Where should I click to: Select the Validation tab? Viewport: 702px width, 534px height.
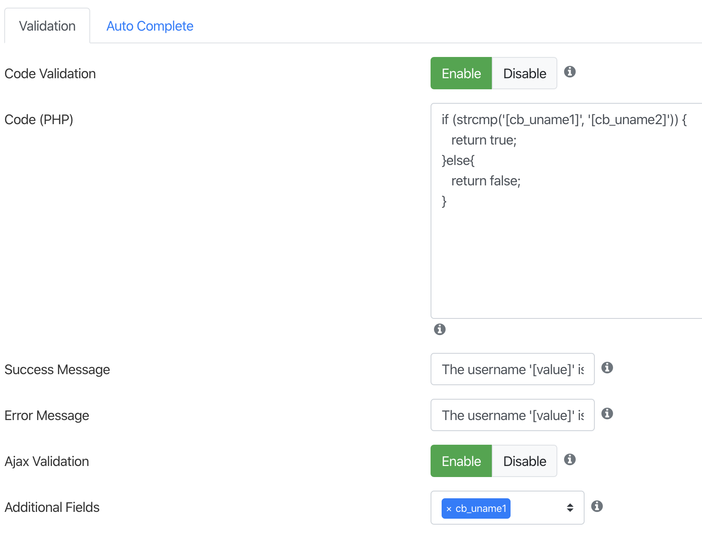[47, 26]
